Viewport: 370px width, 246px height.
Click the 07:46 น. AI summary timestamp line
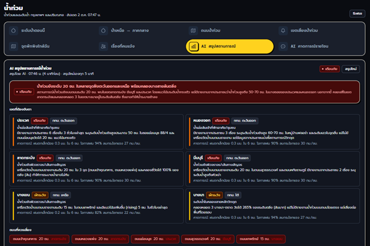[51, 74]
